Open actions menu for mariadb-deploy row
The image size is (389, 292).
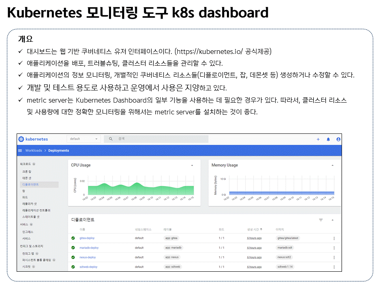(x=334, y=248)
